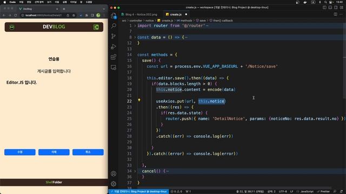Image resolution: width=346 pixels, height=194 pixels.
Task: Click the ShellFolder footer link
Action: click(x=54, y=182)
